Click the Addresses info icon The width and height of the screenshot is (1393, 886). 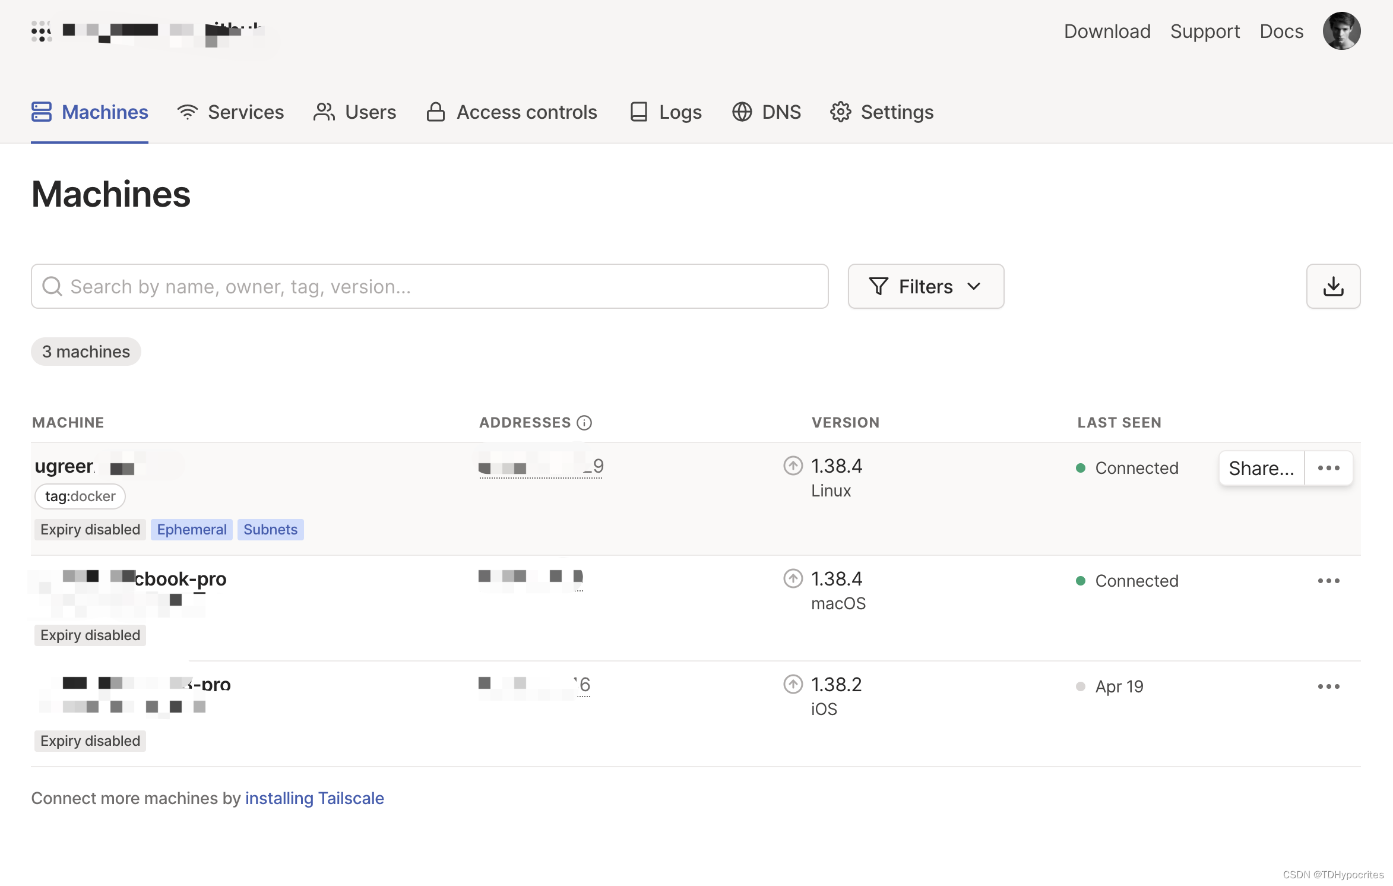[584, 423]
